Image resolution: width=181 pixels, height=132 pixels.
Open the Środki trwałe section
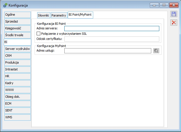click(x=17, y=35)
